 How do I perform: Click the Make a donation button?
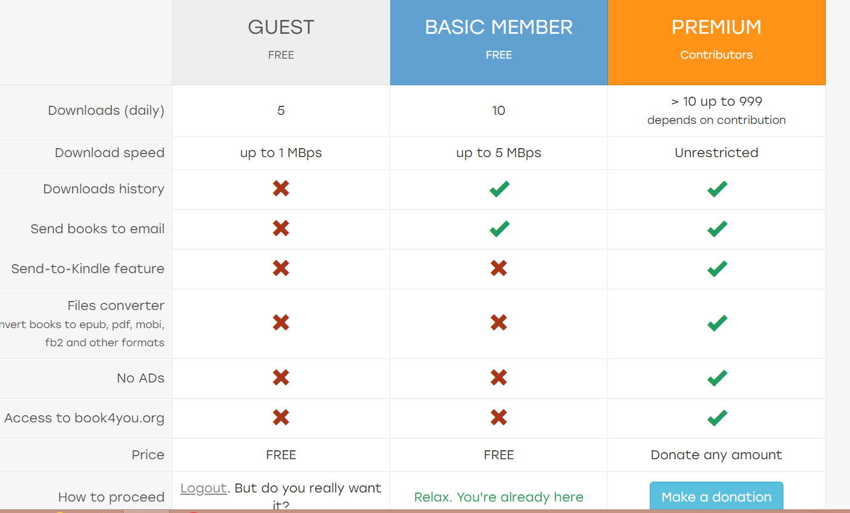point(716,496)
